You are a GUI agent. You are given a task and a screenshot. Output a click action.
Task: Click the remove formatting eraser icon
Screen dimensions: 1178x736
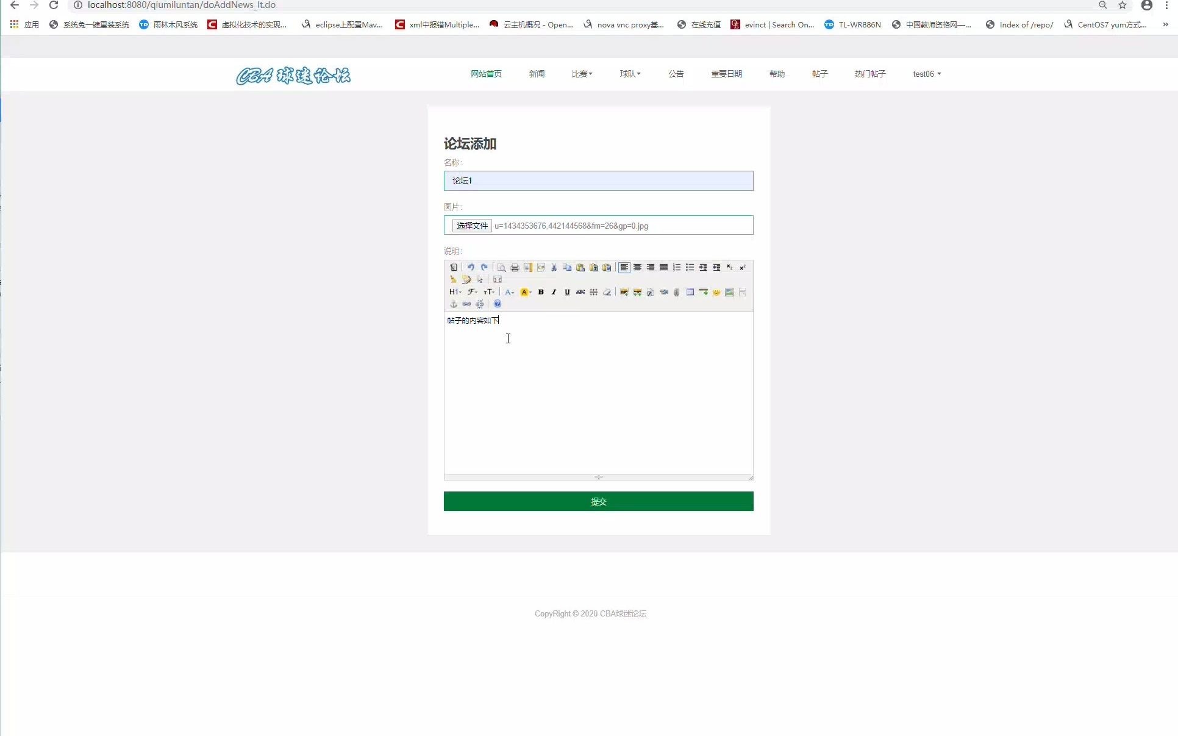click(607, 292)
